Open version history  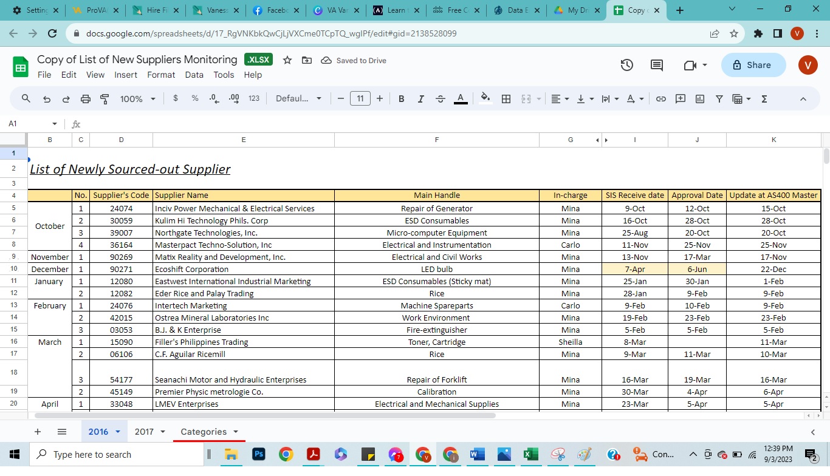point(627,65)
